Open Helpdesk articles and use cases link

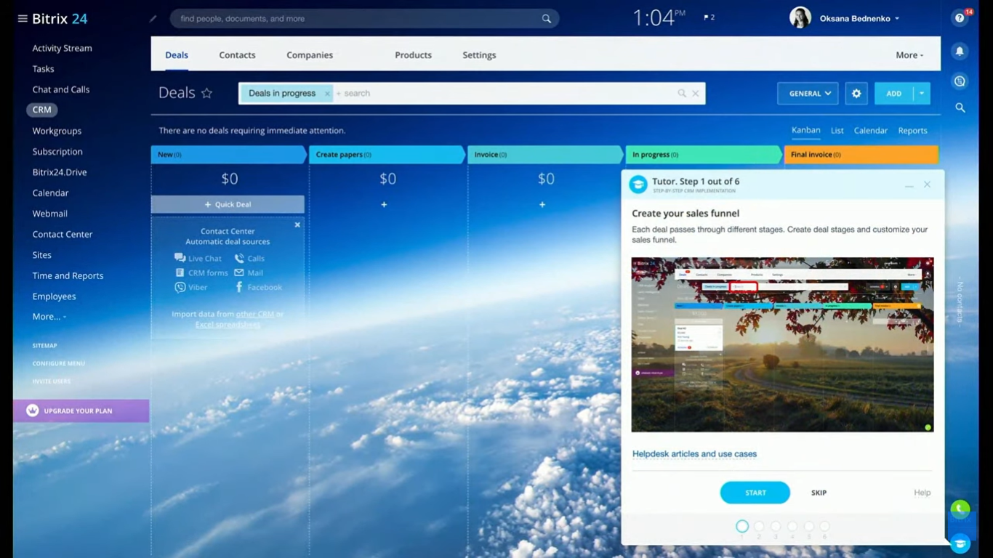[694, 454]
